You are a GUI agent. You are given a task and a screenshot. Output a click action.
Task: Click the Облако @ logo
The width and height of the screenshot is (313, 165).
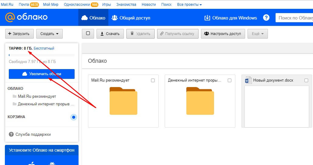(26, 17)
